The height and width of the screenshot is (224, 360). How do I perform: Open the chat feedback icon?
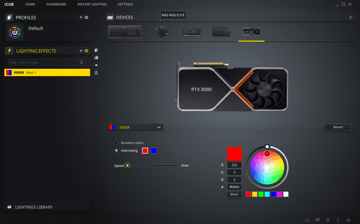(x=318, y=220)
